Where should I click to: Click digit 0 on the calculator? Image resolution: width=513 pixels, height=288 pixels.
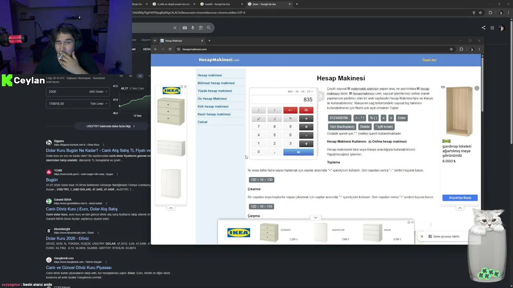259,152
